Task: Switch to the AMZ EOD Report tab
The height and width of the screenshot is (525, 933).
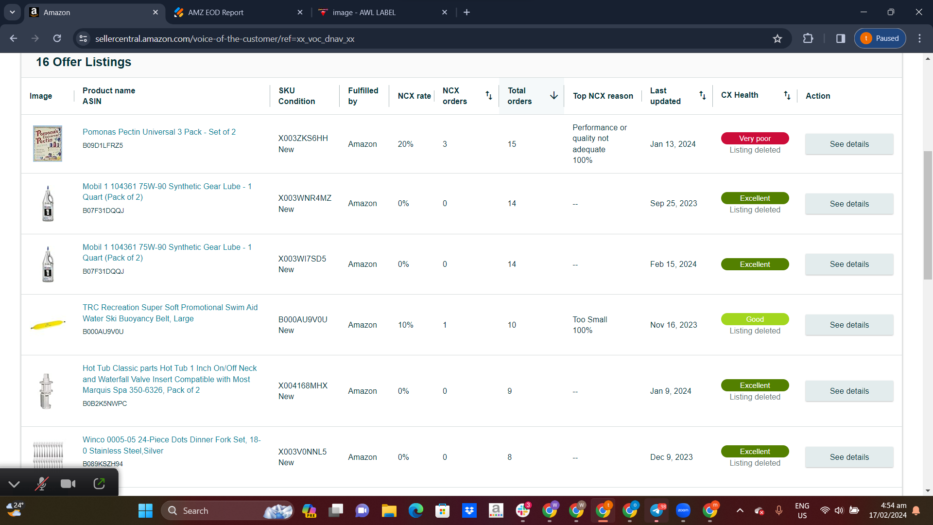Action: pos(238,12)
